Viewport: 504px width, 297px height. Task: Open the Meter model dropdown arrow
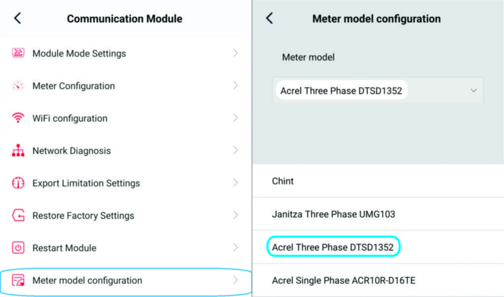(473, 90)
